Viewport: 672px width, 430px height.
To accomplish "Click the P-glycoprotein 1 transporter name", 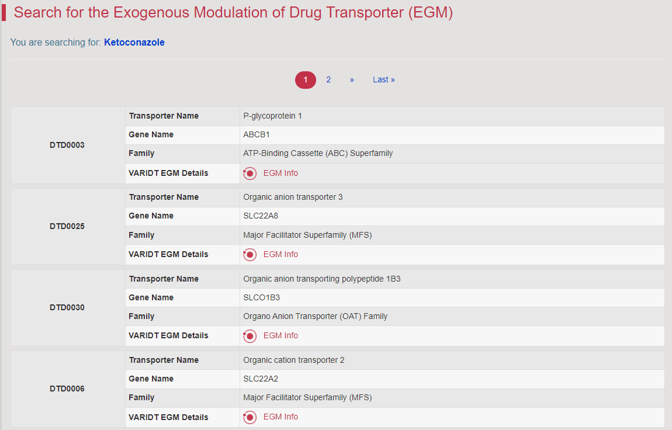I will click(x=272, y=116).
